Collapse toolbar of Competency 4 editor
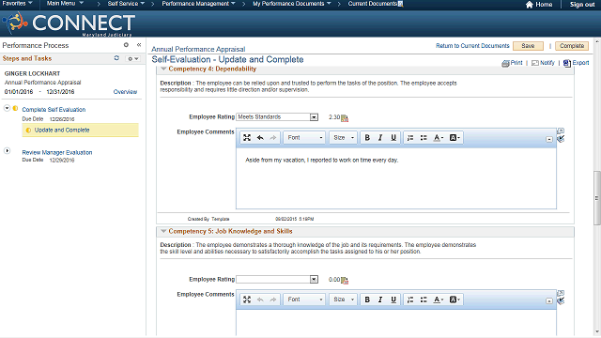 pos(549,140)
